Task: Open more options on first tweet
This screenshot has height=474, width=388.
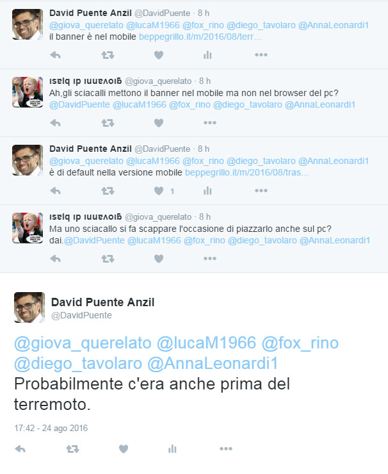Action: click(261, 54)
